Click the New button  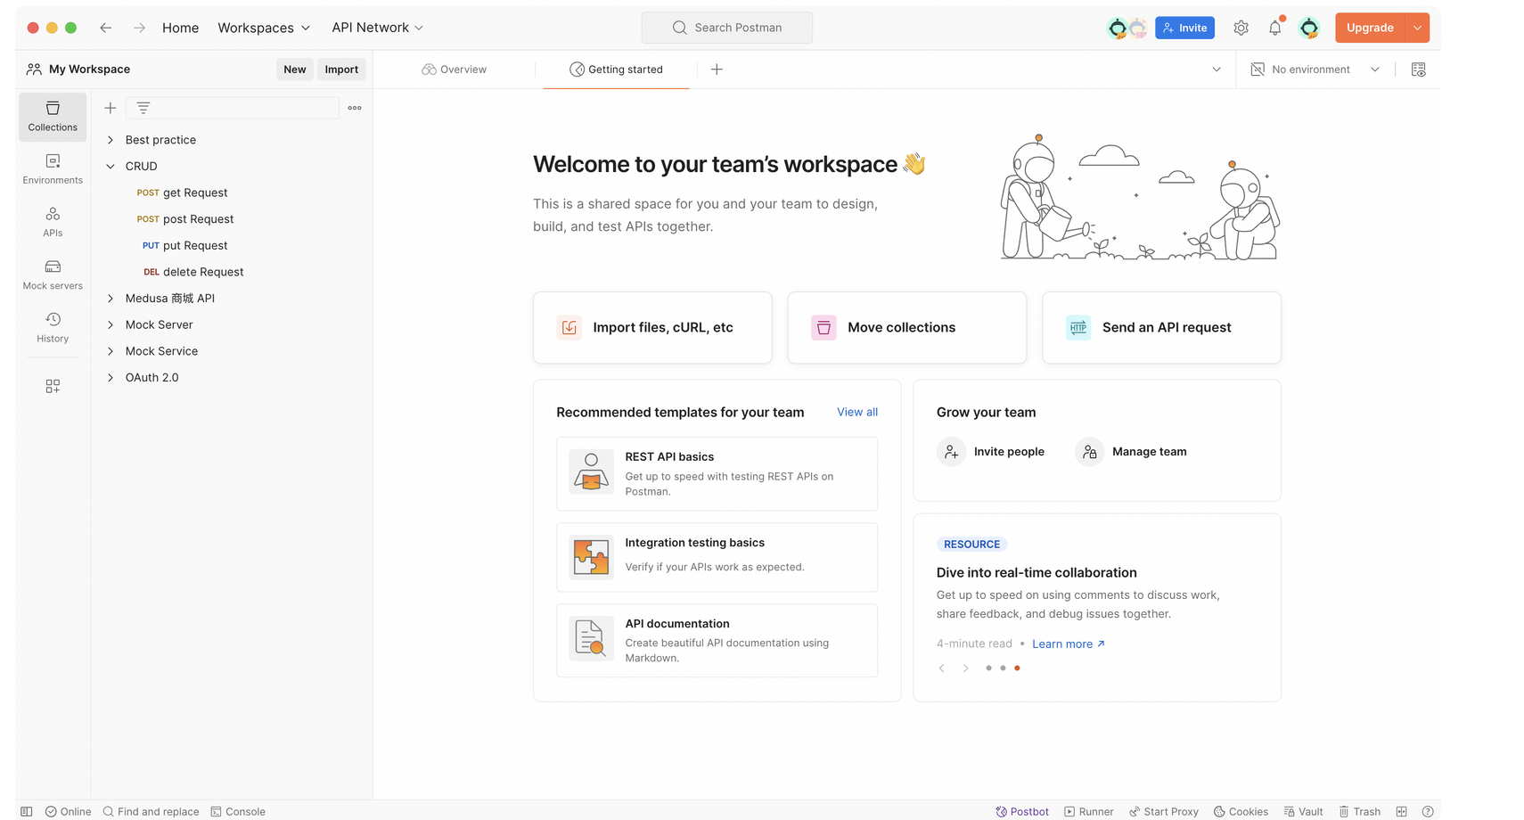pos(295,70)
